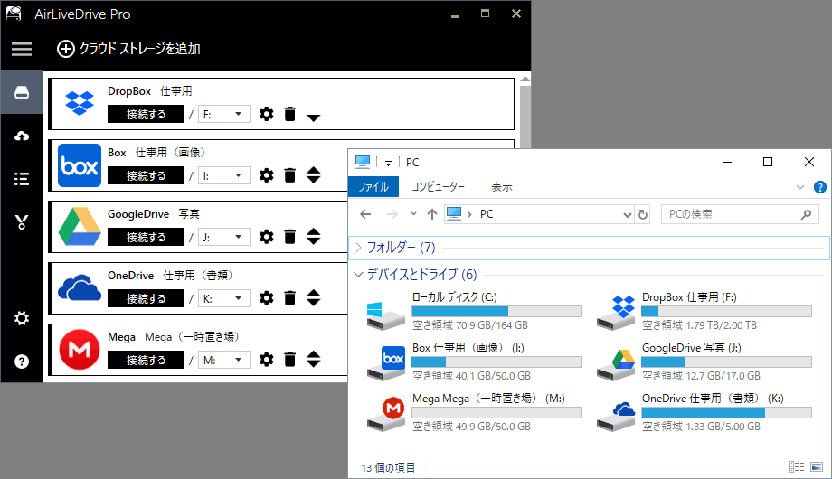Select the drives icon in the AirLiveDrive sidebar
This screenshot has height=479, width=832.
(22, 92)
